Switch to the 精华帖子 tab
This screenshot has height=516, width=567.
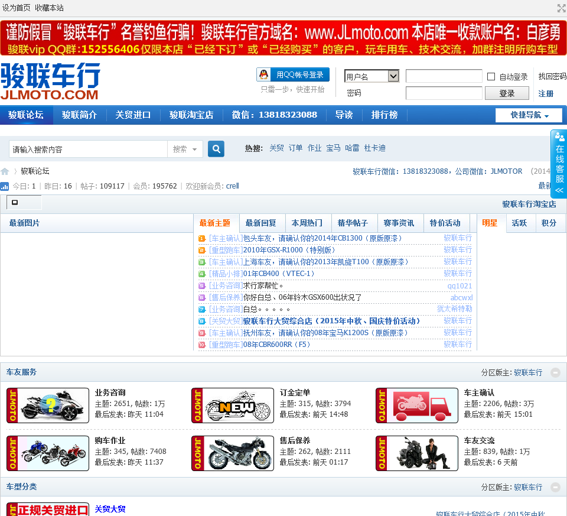click(353, 223)
